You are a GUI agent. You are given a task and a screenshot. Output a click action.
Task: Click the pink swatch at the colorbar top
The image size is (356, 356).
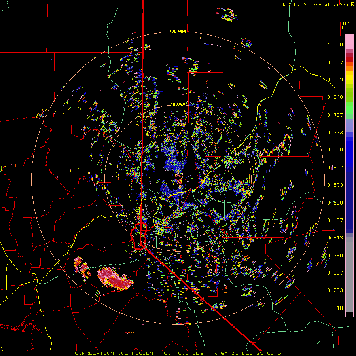pos(349,42)
